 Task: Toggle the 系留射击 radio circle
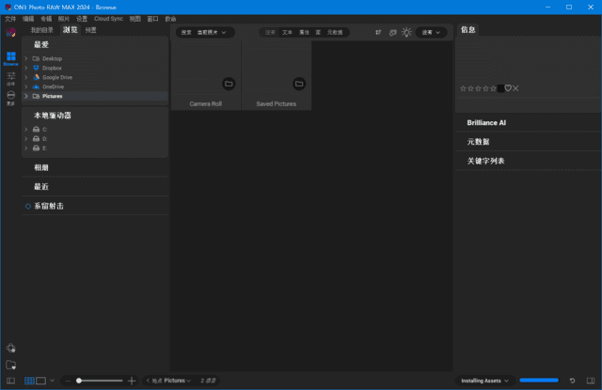click(28, 206)
